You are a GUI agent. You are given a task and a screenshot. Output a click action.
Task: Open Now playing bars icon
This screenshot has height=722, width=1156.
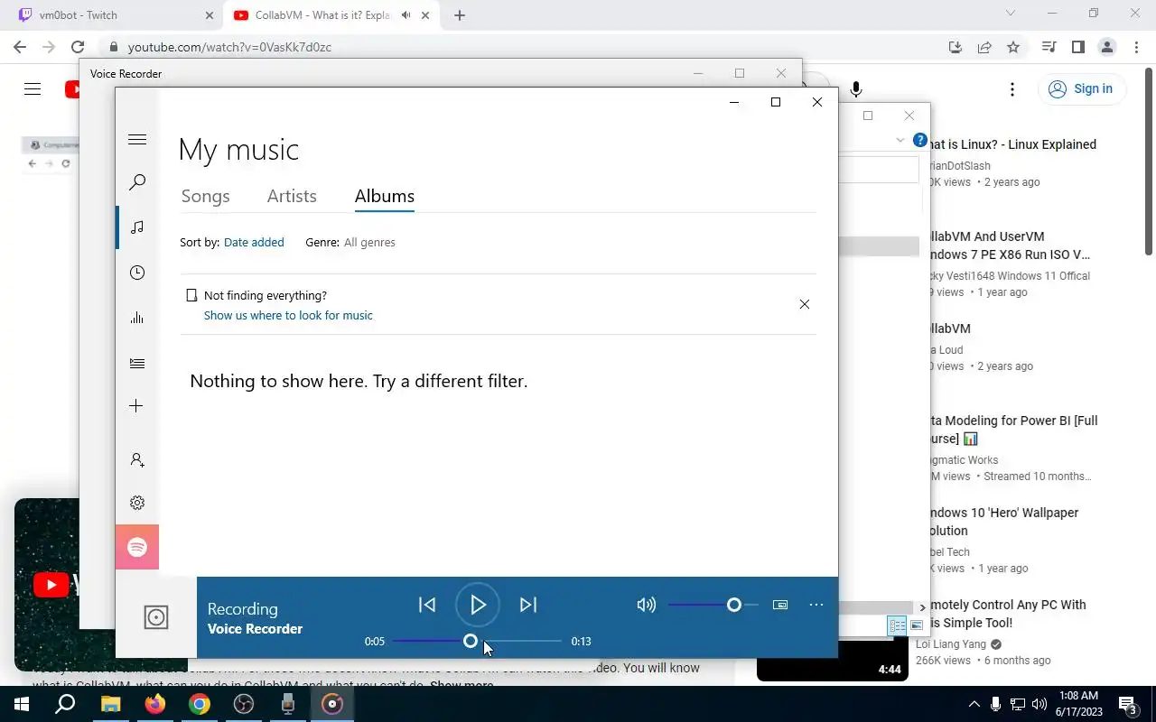click(137, 318)
